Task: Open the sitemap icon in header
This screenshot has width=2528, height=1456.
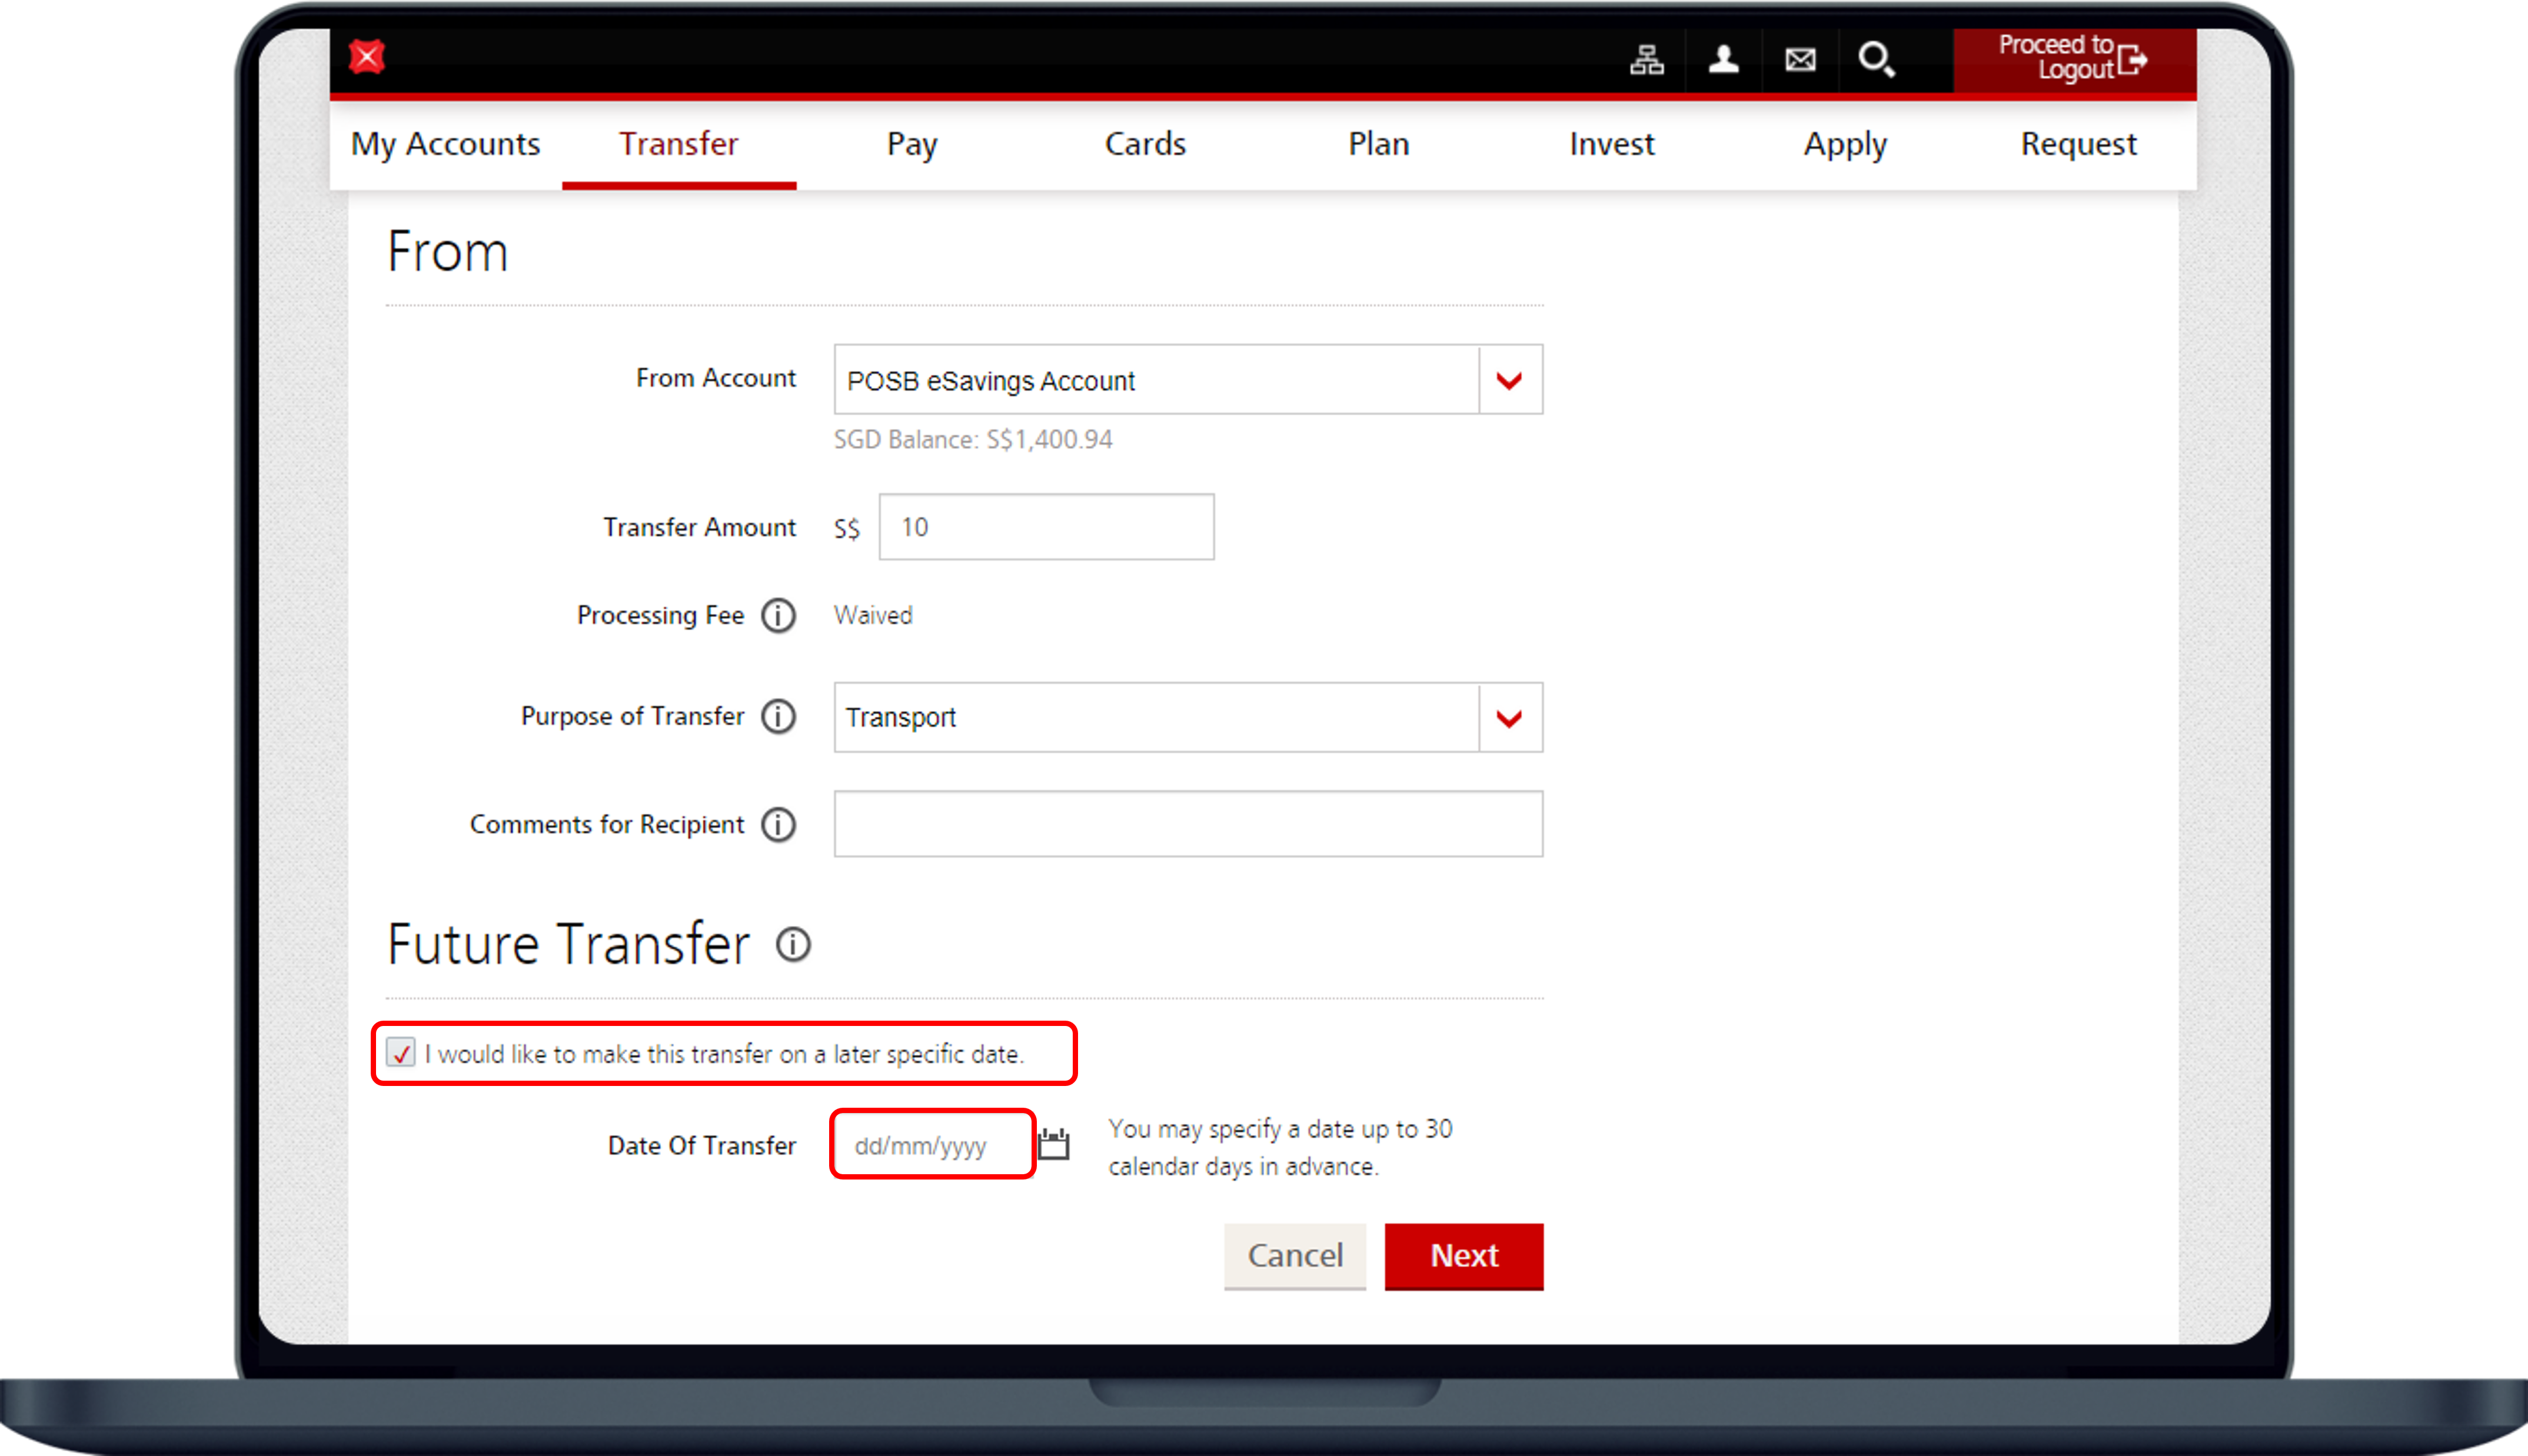Action: [x=1646, y=60]
